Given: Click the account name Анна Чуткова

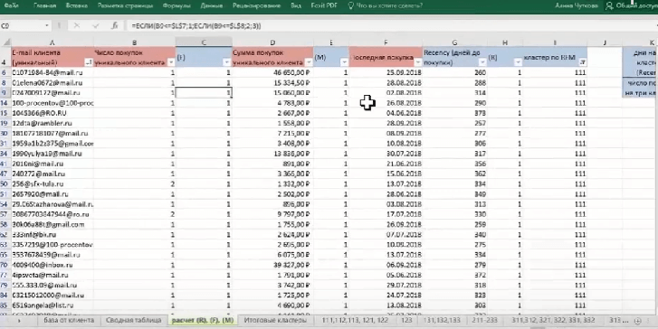Looking at the screenshot, I should (577, 5).
